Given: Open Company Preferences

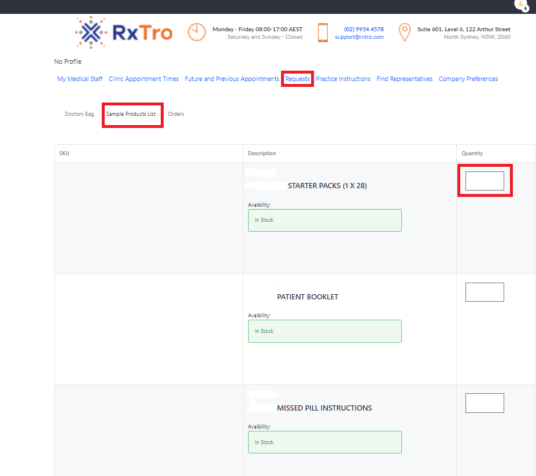Looking at the screenshot, I should tap(468, 79).
